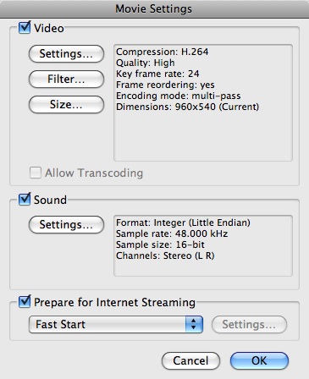309x379 pixels.
Task: Open the video Filter dialog
Action: (66, 79)
